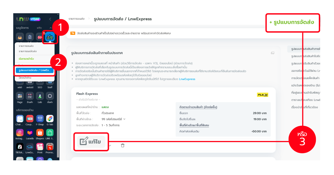The width and height of the screenshot is (334, 175).
Task: Open the Promotion percent icon
Action: click(x=50, y=147)
